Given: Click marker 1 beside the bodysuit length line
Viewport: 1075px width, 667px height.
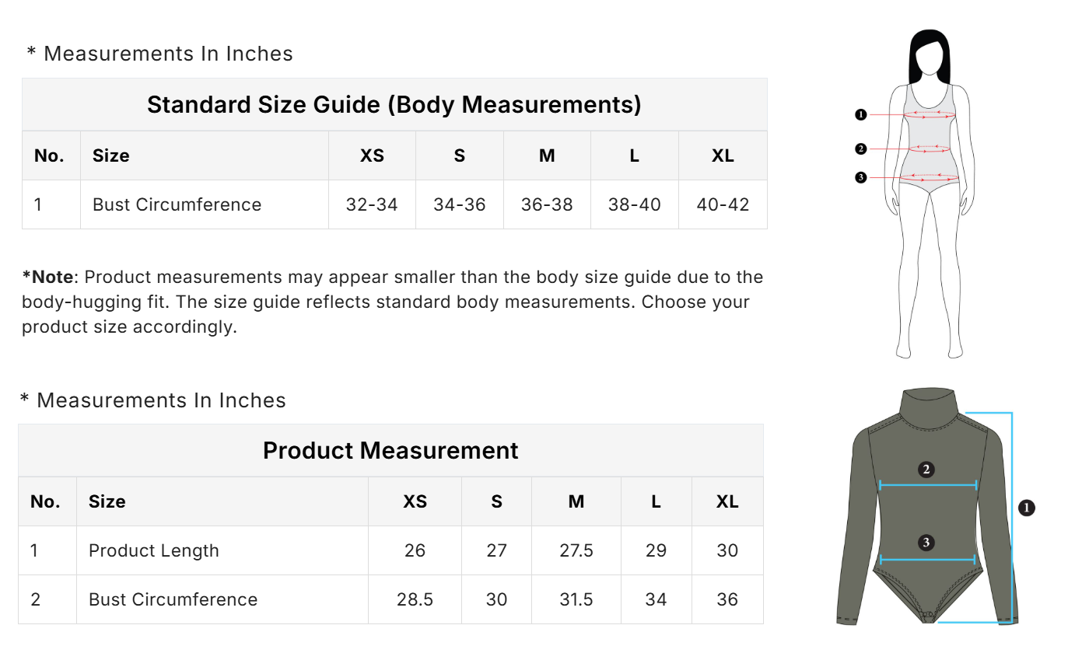Looking at the screenshot, I should (x=1027, y=508).
